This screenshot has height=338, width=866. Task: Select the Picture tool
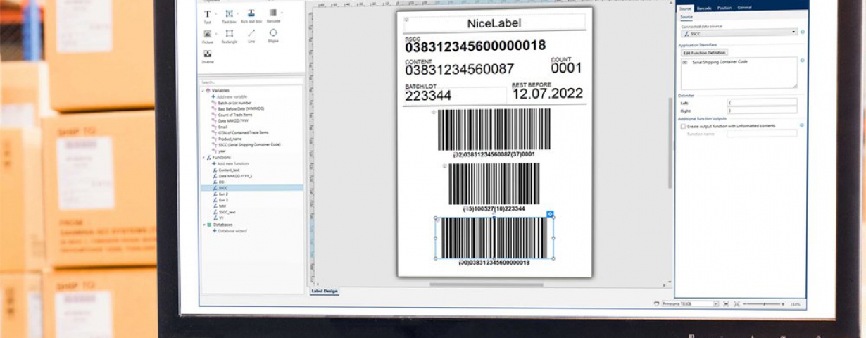click(x=208, y=35)
